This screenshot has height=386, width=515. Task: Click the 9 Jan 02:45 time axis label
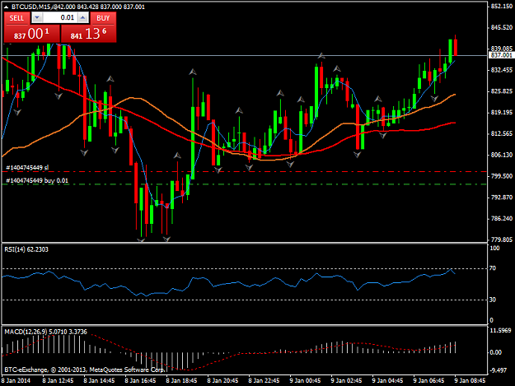click(x=347, y=381)
